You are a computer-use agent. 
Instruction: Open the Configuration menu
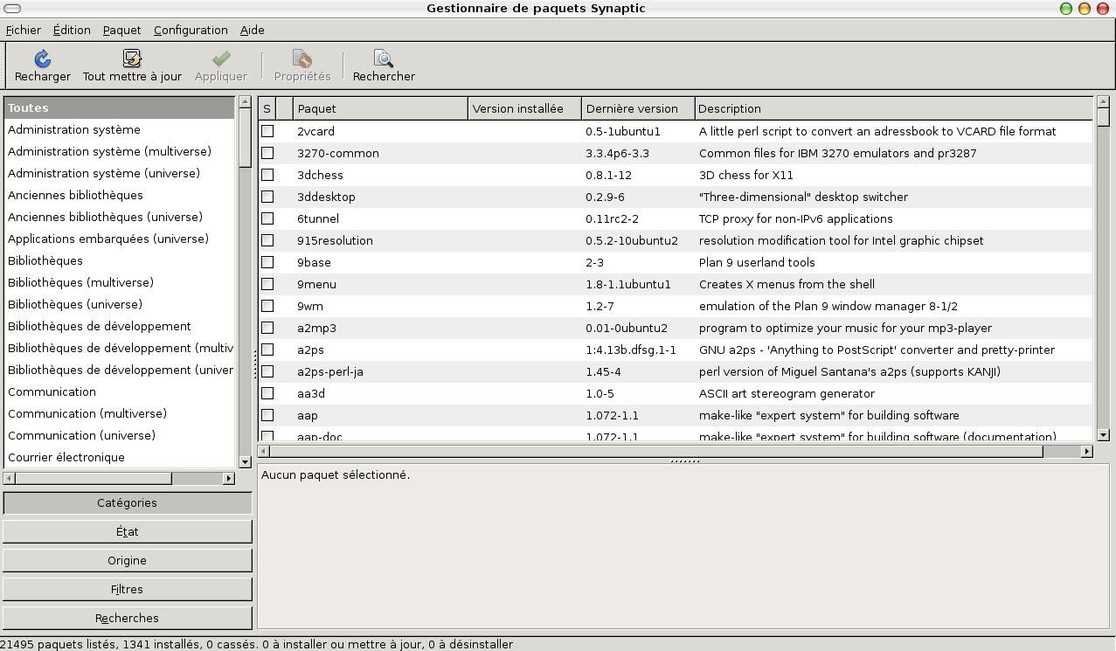[191, 30]
